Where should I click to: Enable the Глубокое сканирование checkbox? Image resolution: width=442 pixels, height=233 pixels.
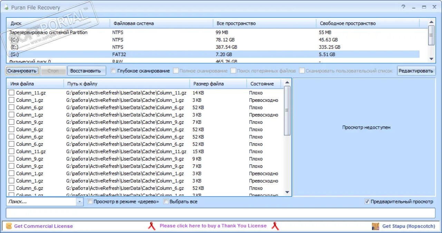pos(113,71)
